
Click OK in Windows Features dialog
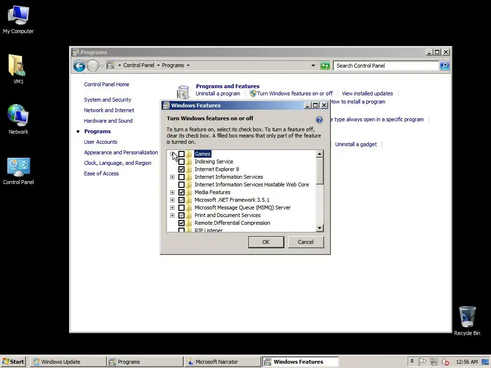coord(266,242)
